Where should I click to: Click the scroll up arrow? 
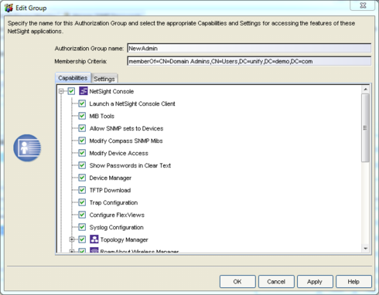click(x=365, y=90)
